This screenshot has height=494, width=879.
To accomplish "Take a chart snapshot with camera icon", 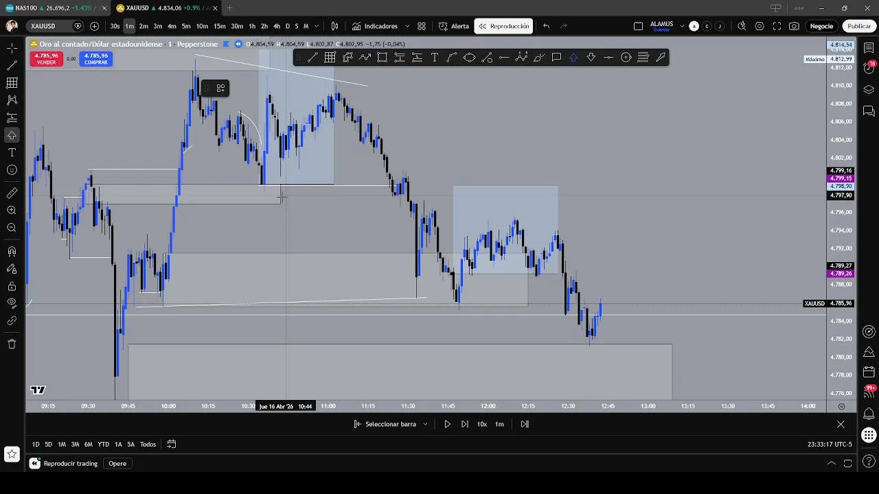I will coord(794,26).
